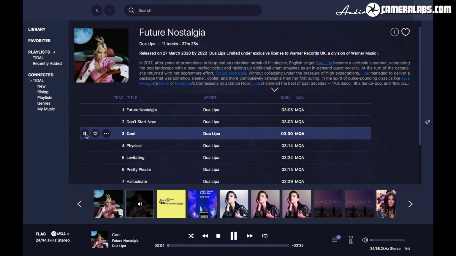Collapse the TIDAL tree under Connected
Image resolution: width=456 pixels, height=256 pixels.
coord(31,81)
